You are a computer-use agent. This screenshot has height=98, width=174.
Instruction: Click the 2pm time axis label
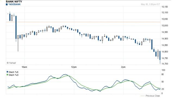pyautogui.click(x=123, y=67)
